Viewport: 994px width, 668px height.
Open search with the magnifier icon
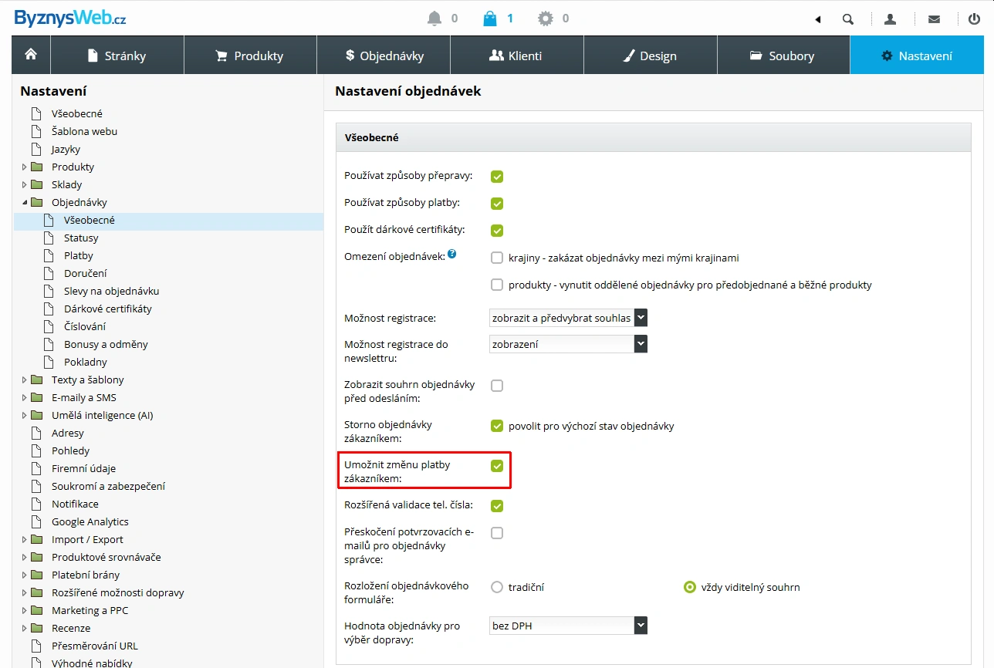pos(848,19)
